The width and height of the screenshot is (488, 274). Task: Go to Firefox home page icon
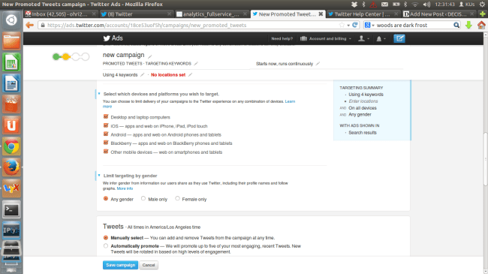coord(481,25)
